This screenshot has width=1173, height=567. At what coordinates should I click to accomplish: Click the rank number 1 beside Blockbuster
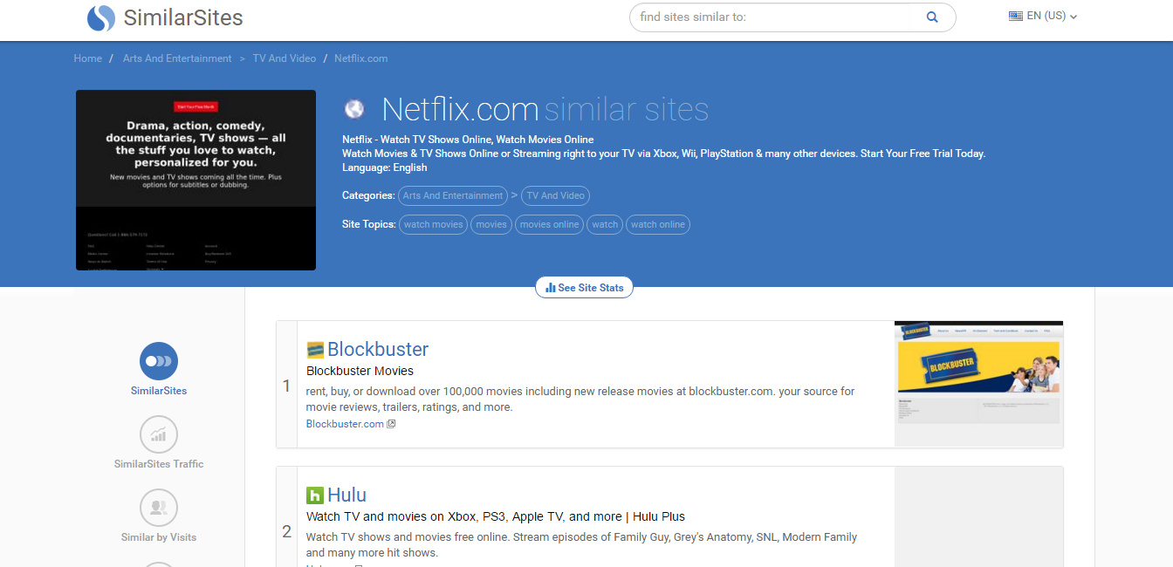(x=286, y=385)
